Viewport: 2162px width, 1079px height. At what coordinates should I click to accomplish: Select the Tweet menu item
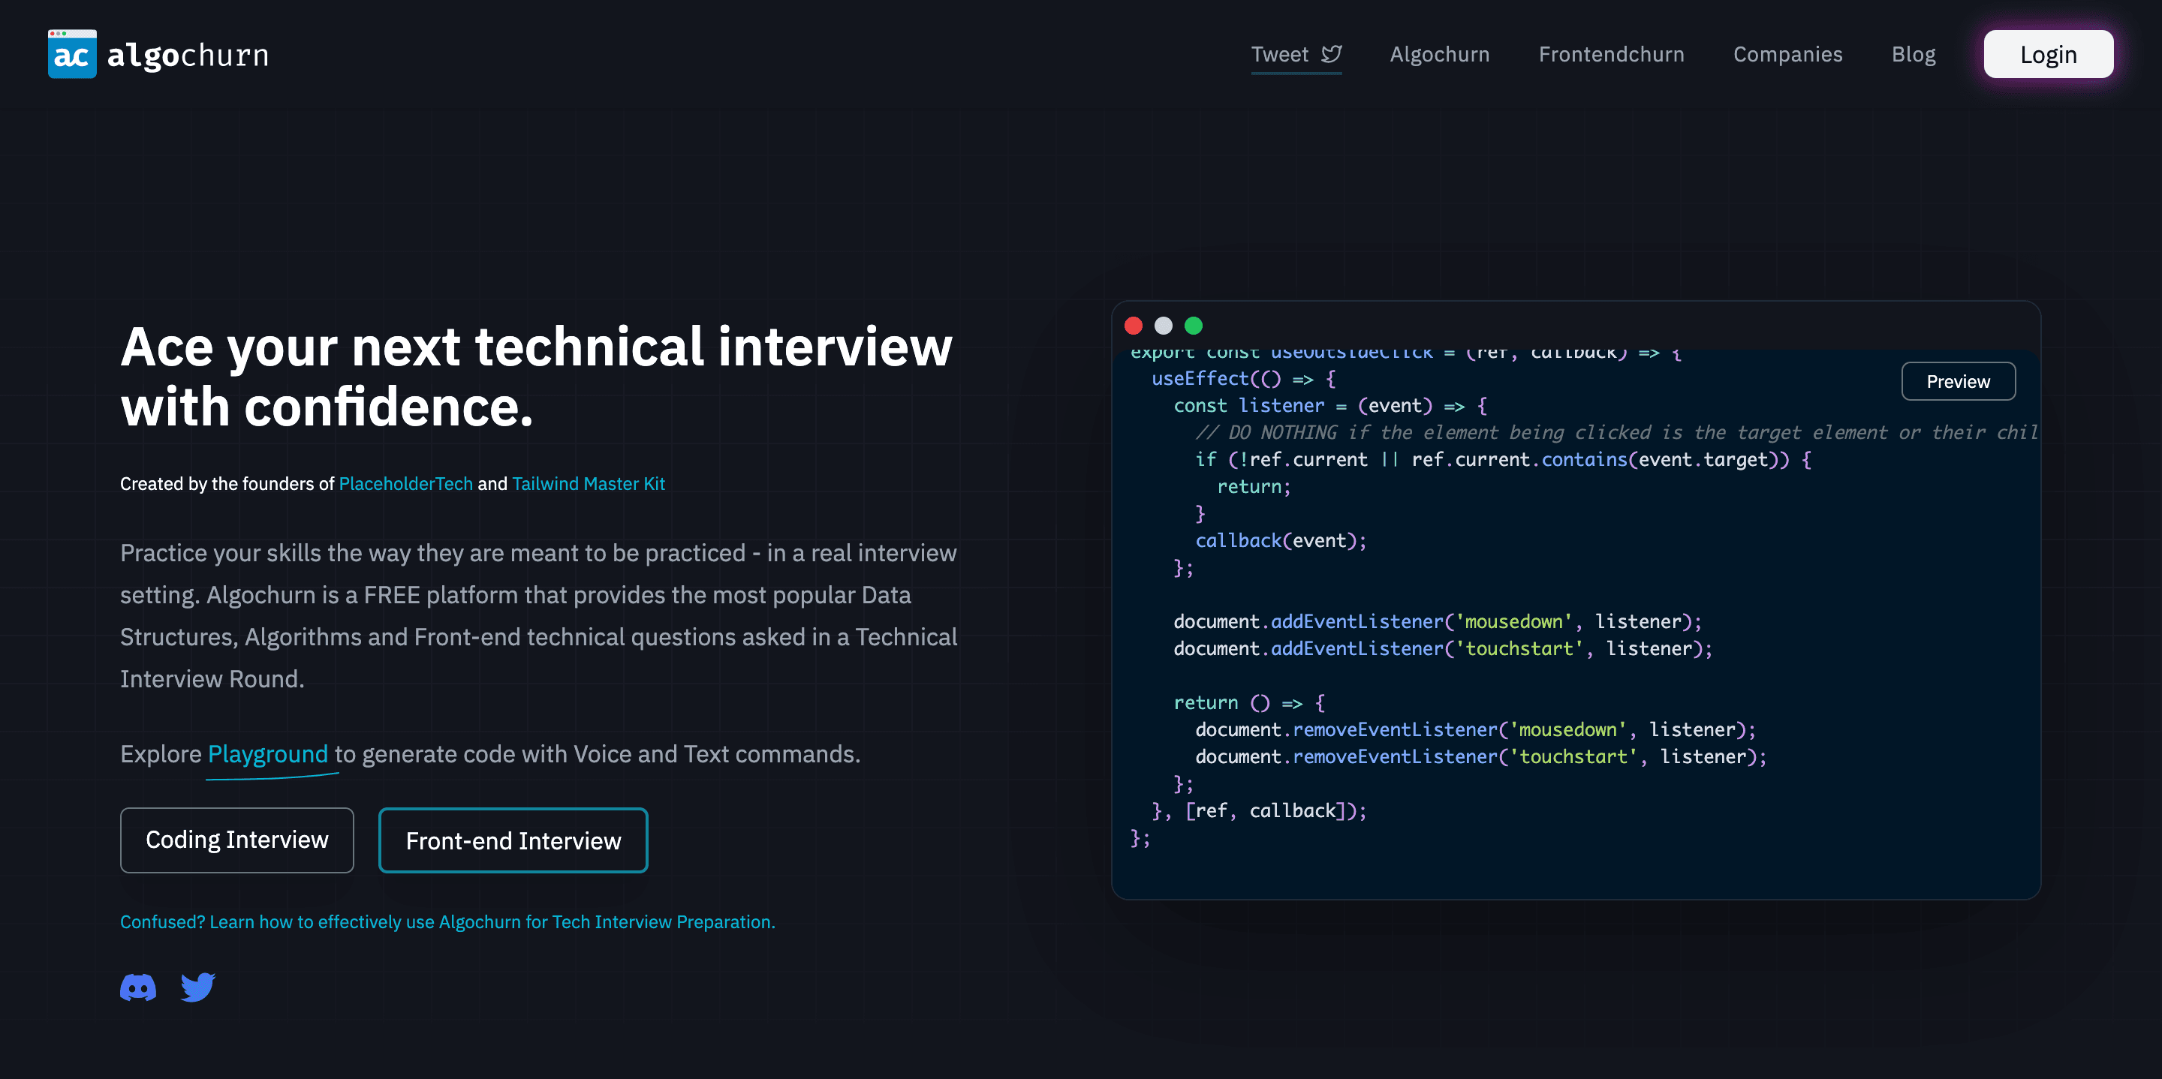click(x=1279, y=54)
